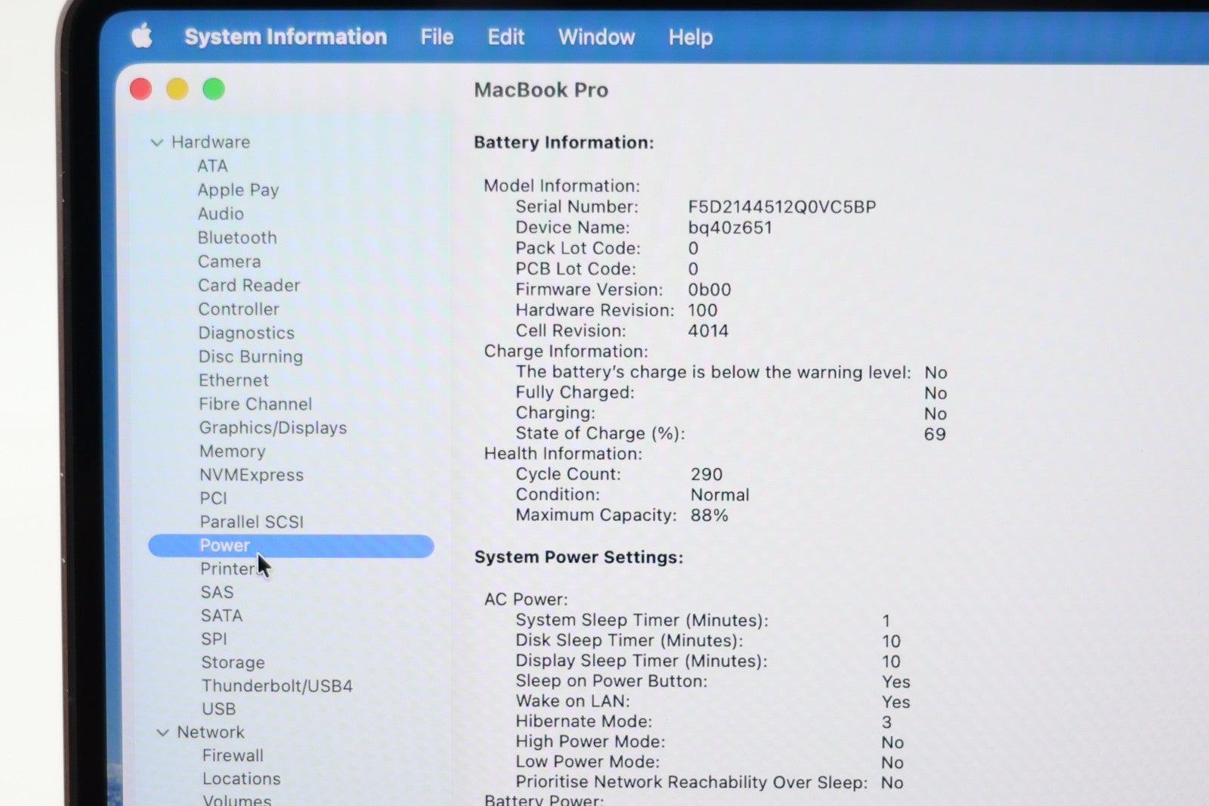
Task: Open the Window menu
Action: [596, 37]
